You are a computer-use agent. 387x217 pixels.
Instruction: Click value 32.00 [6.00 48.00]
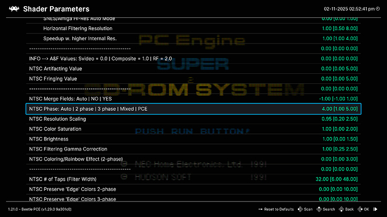coord(337,179)
